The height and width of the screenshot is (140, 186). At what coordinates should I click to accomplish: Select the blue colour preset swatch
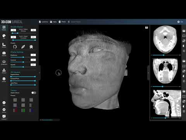(31, 110)
